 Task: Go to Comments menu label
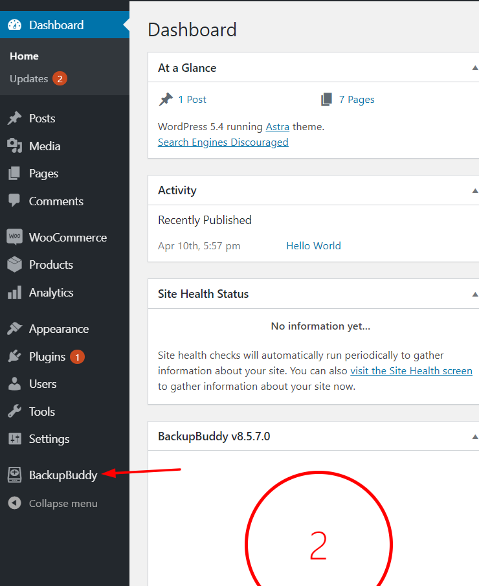point(56,201)
